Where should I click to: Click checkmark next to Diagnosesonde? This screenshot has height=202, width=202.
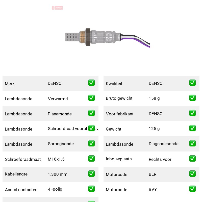point(192,143)
